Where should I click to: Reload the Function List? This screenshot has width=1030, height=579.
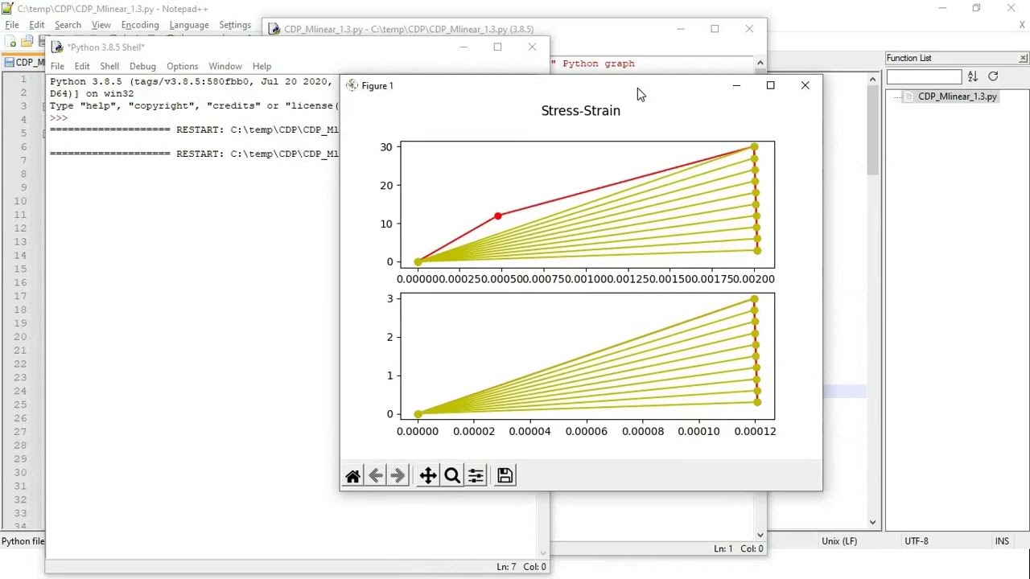(x=993, y=76)
